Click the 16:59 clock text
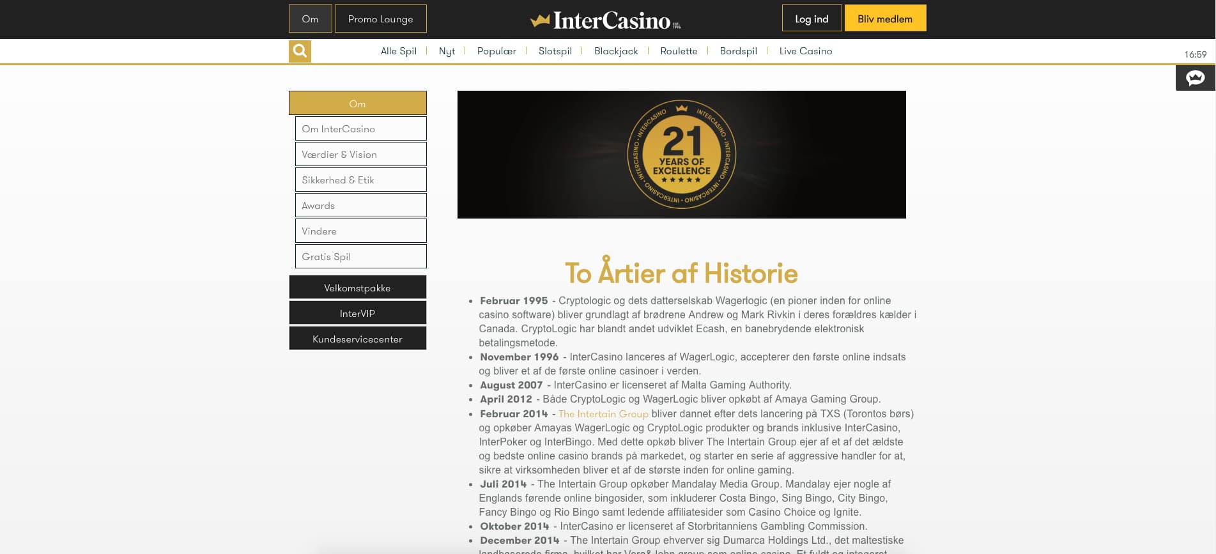 (1195, 54)
